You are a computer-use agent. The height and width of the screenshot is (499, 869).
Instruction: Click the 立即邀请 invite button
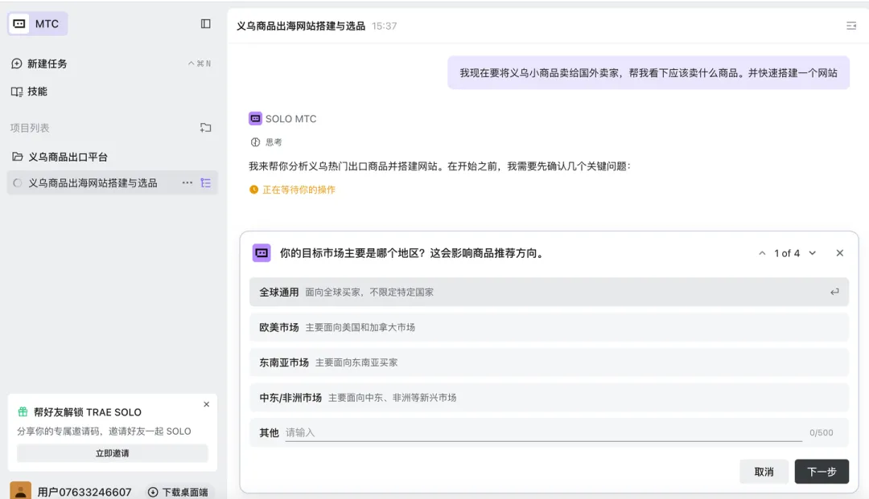point(113,453)
